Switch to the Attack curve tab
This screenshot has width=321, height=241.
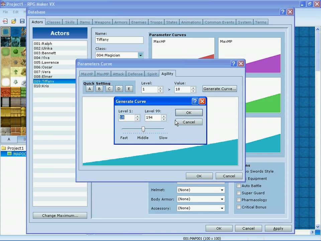coord(118,74)
